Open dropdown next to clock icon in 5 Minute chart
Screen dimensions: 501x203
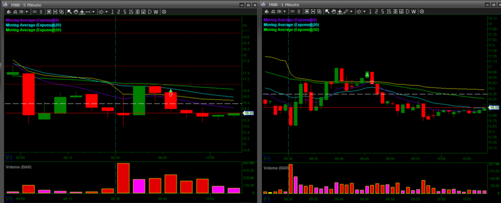pos(106,12)
